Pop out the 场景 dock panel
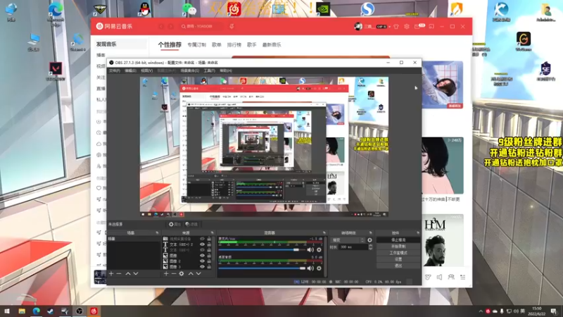 (157, 233)
